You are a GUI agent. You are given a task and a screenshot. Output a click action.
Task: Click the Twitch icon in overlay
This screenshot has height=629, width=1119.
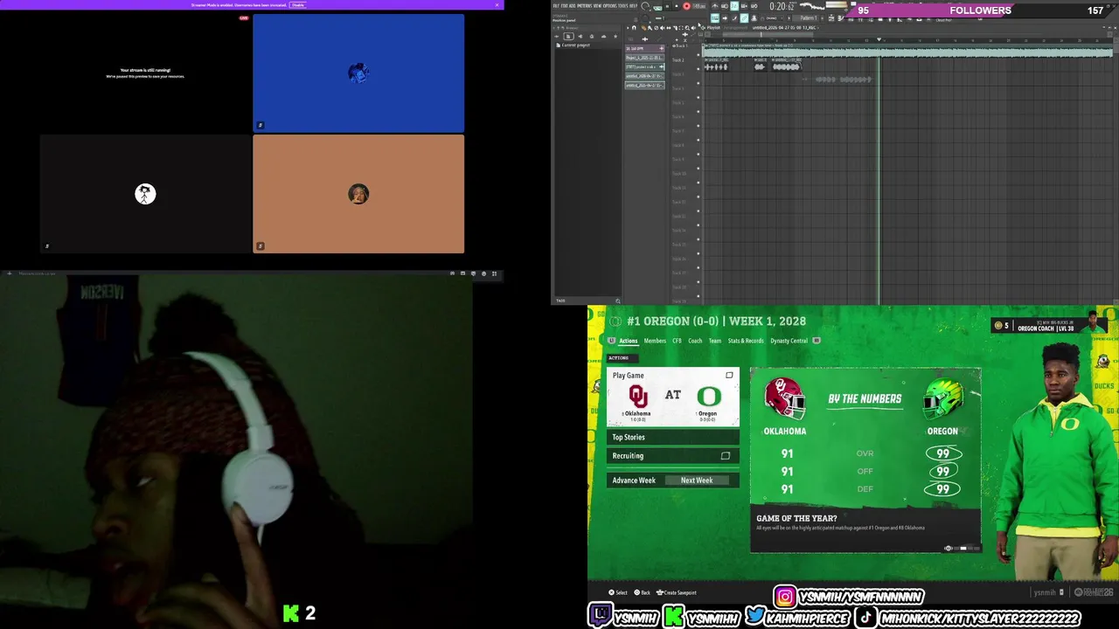click(x=600, y=617)
